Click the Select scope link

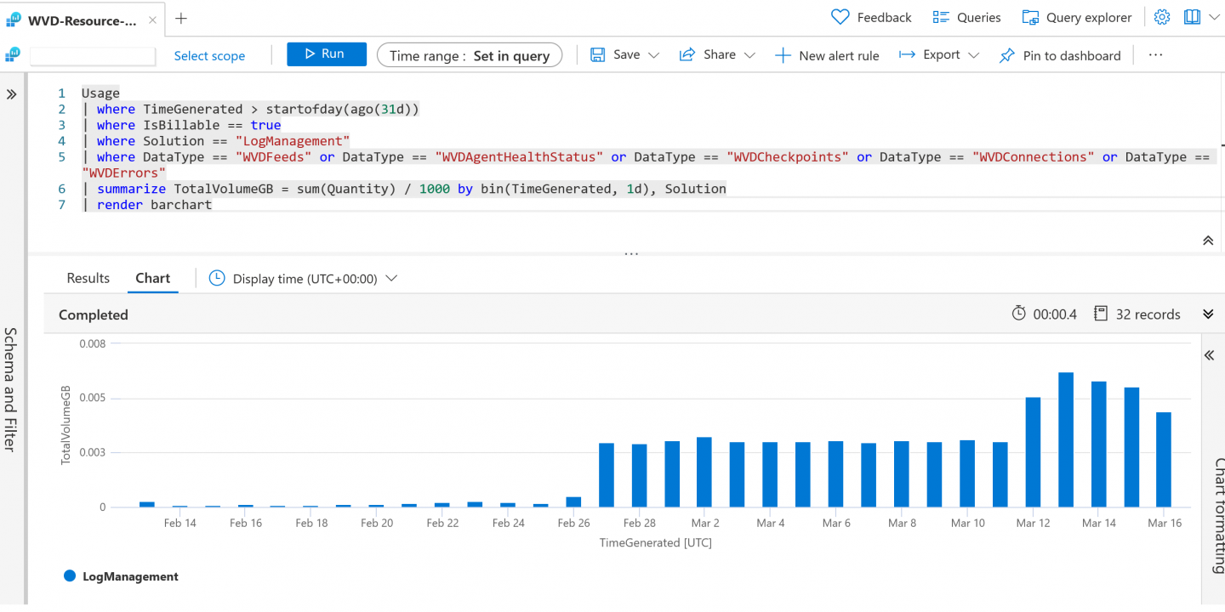pyautogui.click(x=209, y=56)
